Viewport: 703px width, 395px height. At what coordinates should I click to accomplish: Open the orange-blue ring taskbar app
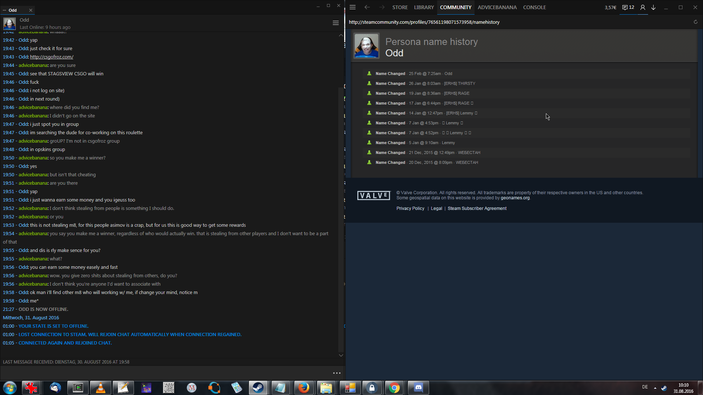coord(214,388)
